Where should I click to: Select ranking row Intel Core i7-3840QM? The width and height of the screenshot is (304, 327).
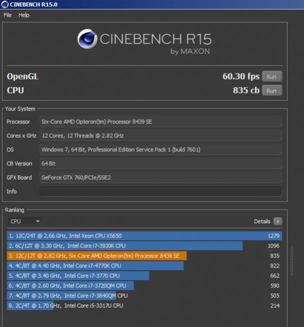coord(144,296)
